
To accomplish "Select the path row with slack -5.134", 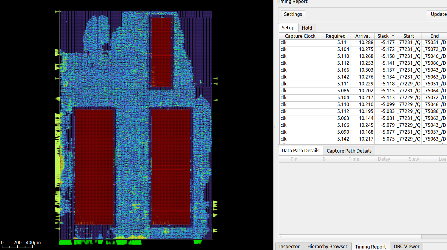I will [363, 77].
